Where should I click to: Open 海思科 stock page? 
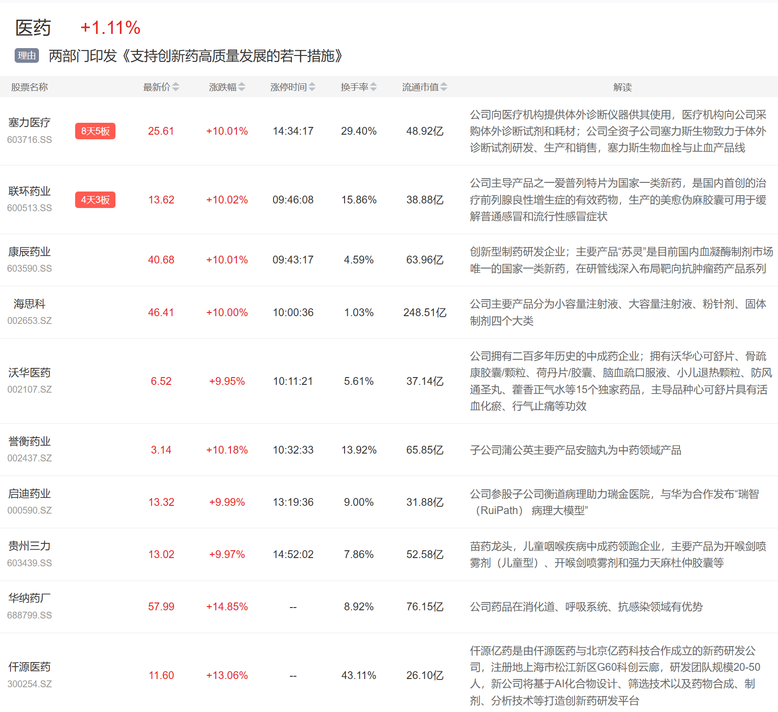(x=29, y=304)
